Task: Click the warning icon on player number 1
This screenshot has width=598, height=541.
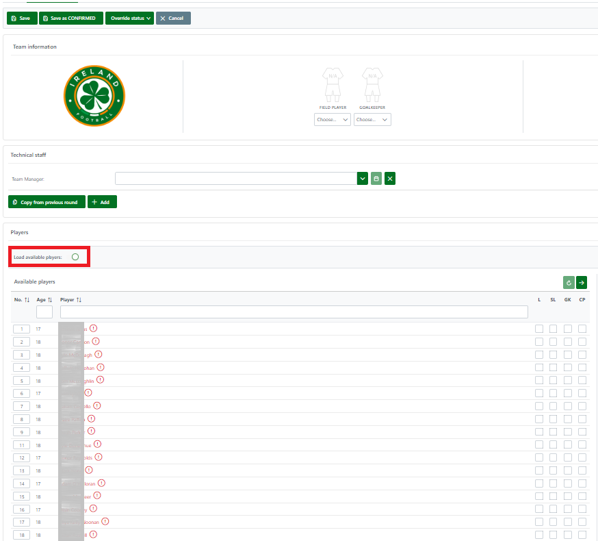Action: point(94,329)
